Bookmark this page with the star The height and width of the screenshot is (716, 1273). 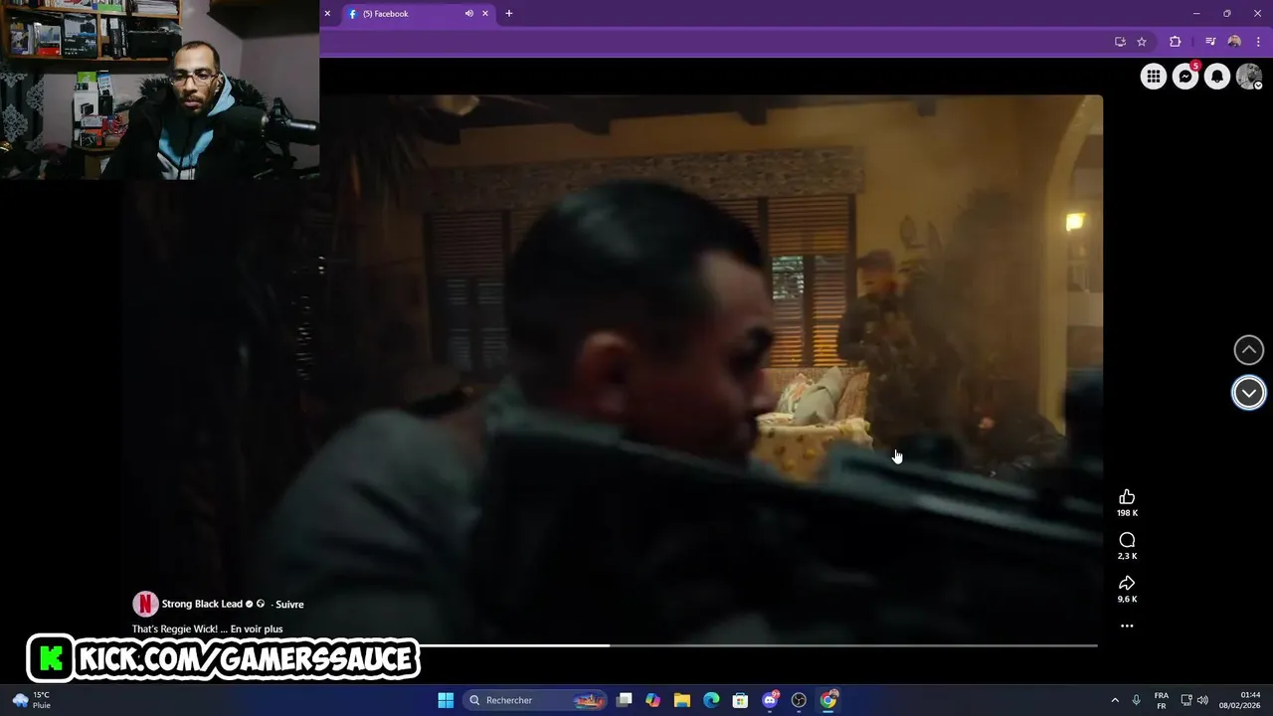coord(1142,42)
